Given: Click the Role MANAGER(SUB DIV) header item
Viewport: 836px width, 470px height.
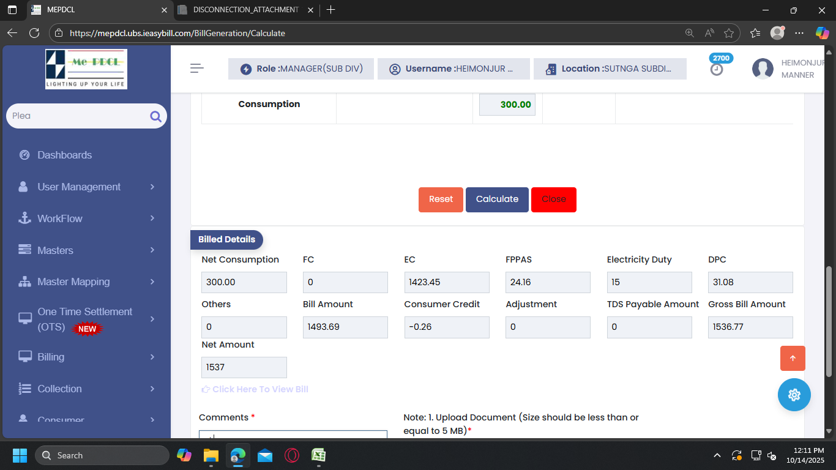Looking at the screenshot, I should pyautogui.click(x=301, y=69).
